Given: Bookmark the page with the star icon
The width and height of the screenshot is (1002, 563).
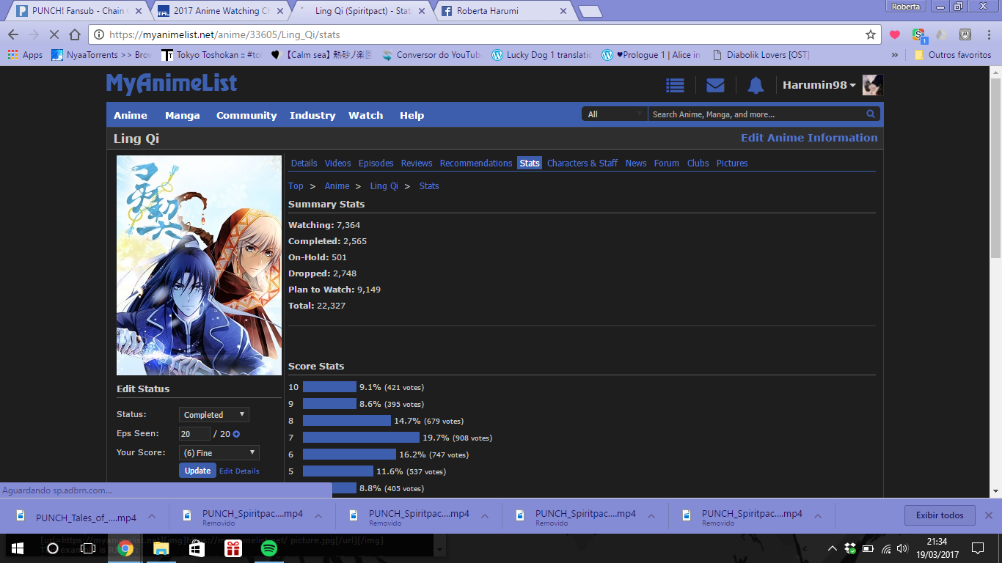Looking at the screenshot, I should click(871, 34).
